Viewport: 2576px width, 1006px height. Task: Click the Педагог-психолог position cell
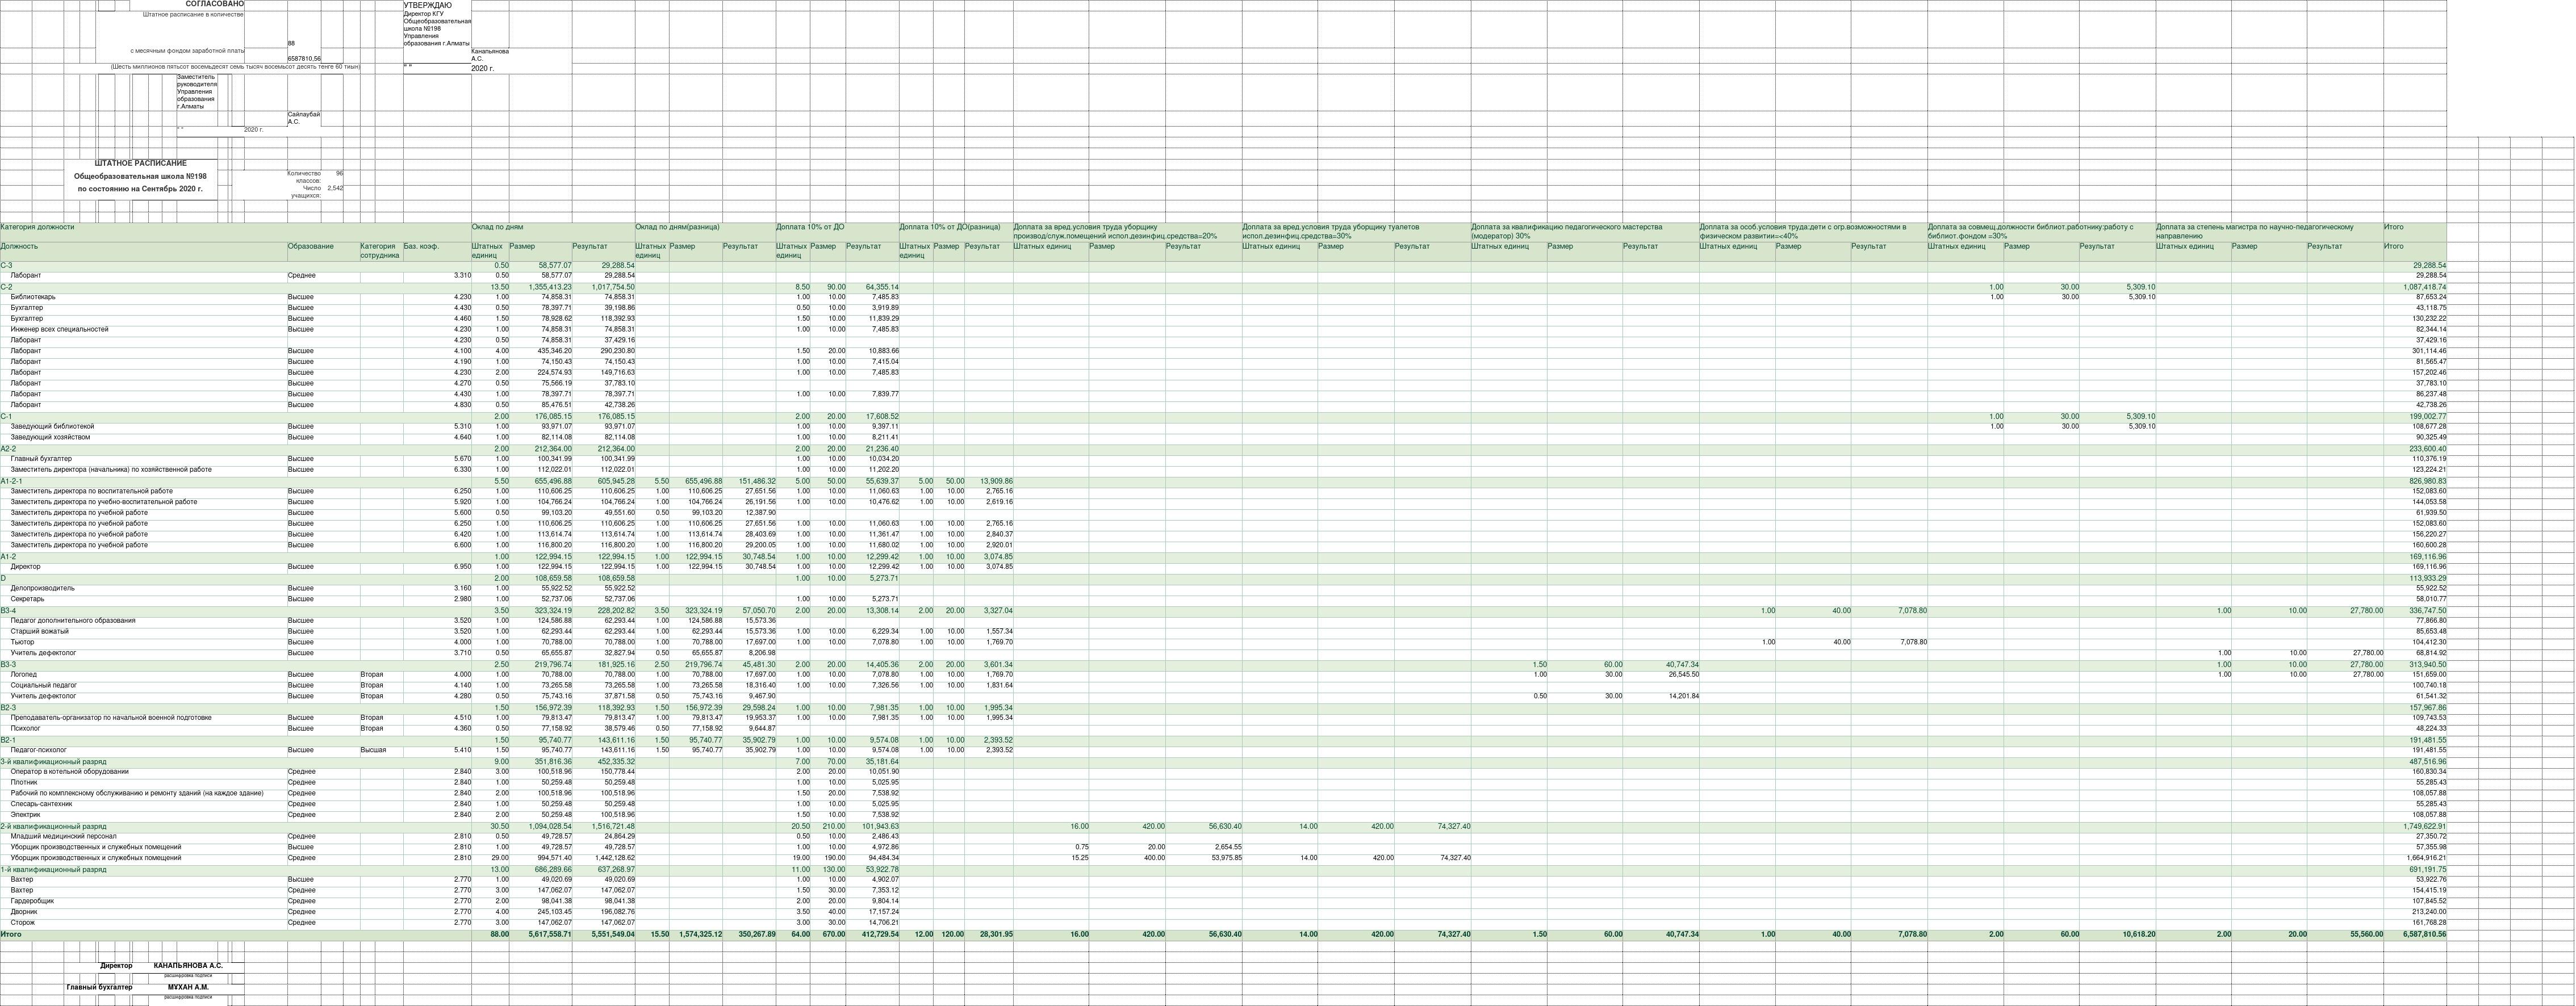point(38,750)
